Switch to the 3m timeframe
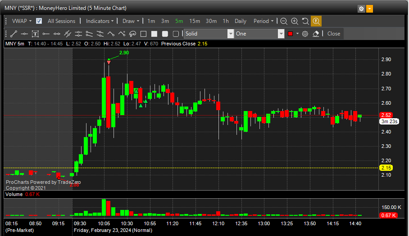 pyautogui.click(x=165, y=21)
